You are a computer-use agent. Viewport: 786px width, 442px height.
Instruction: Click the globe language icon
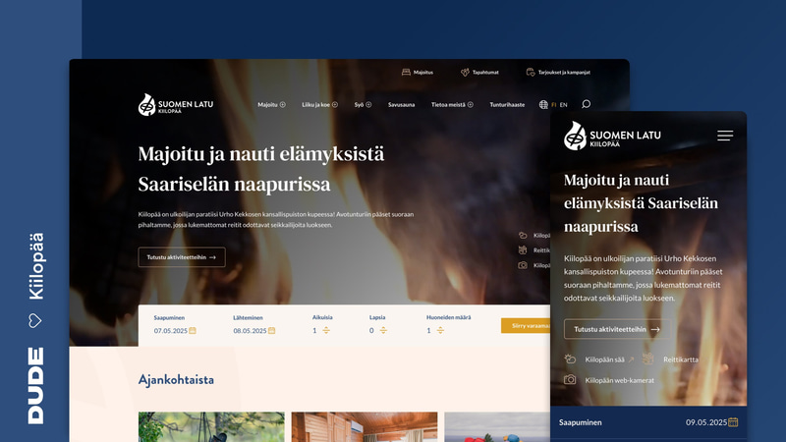(543, 105)
